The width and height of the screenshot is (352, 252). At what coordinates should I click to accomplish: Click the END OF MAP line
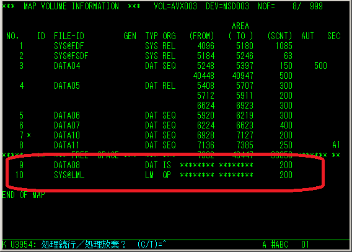pos(24,195)
